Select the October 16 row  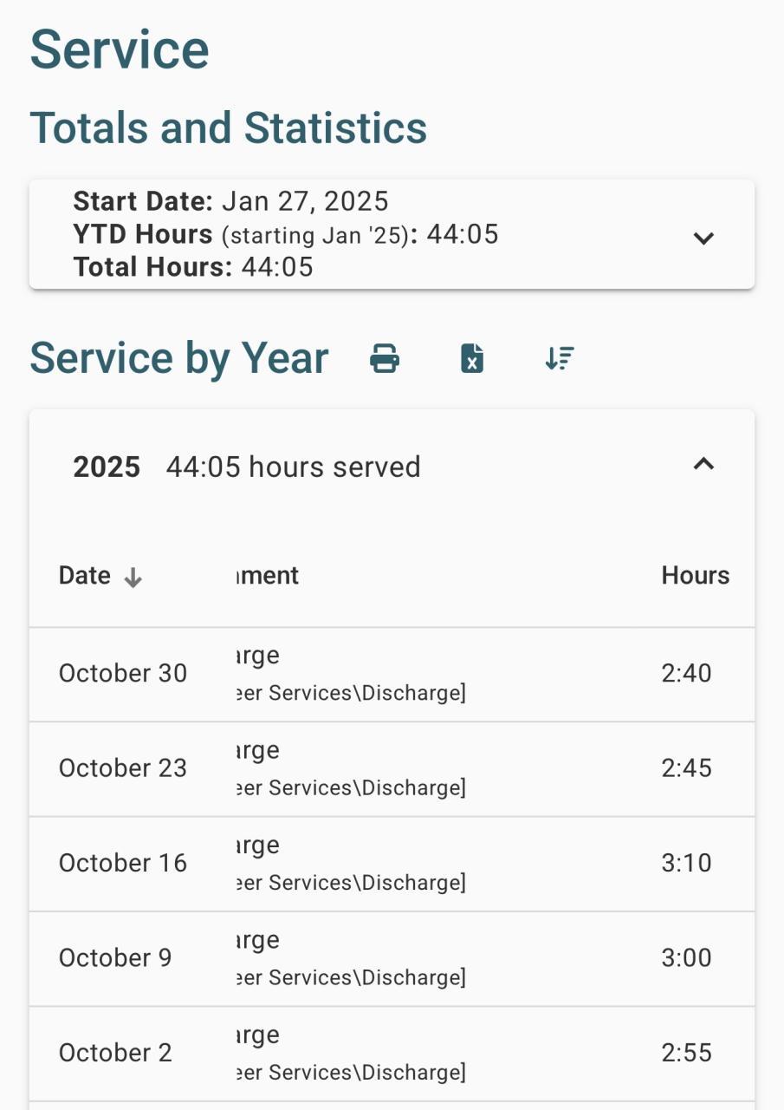click(123, 863)
